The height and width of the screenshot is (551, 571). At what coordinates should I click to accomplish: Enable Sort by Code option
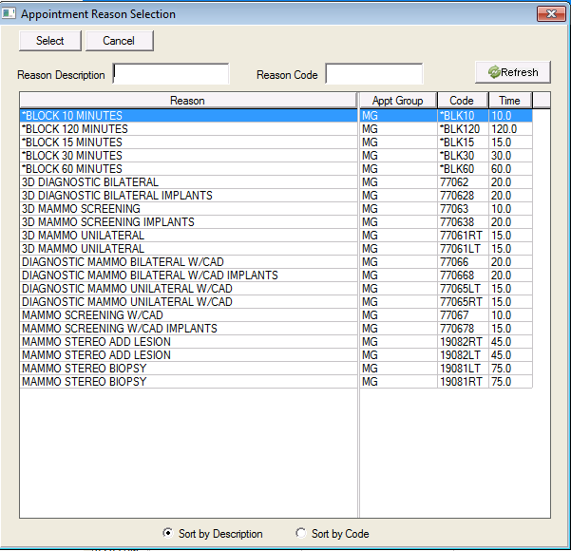[302, 534]
